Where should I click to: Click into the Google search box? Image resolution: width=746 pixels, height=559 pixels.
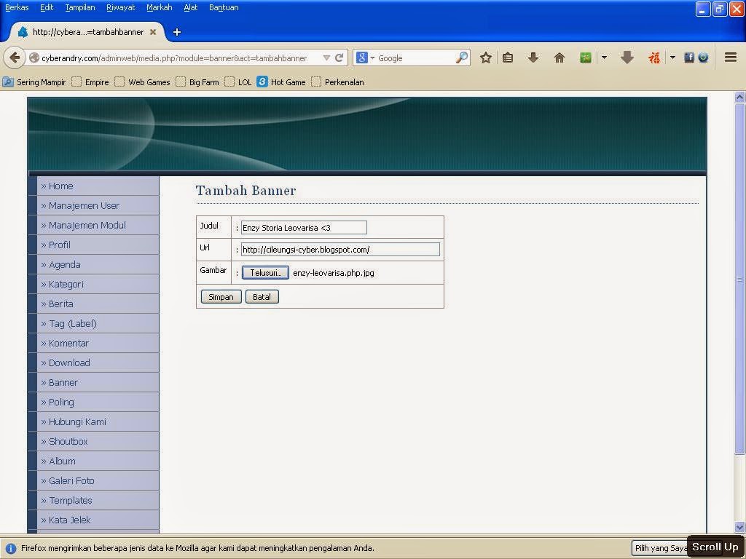point(415,58)
